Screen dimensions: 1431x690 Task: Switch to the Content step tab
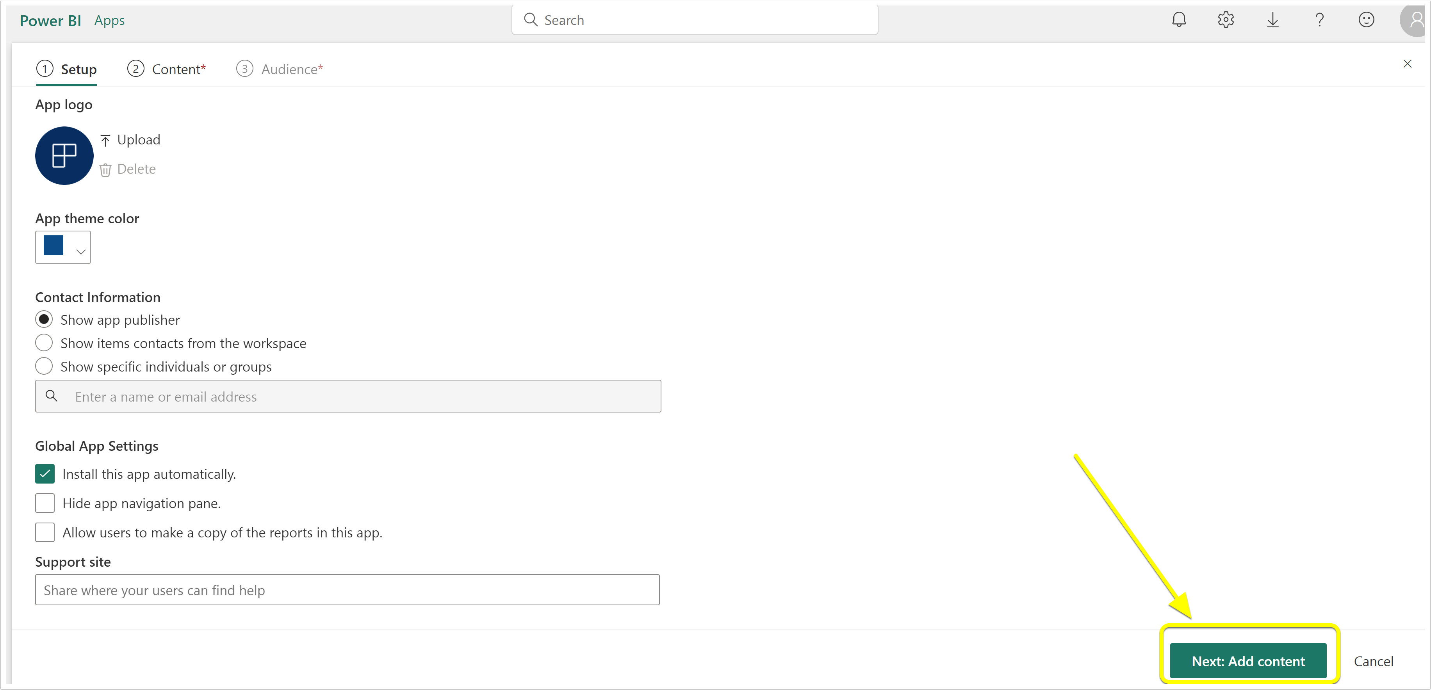click(167, 69)
